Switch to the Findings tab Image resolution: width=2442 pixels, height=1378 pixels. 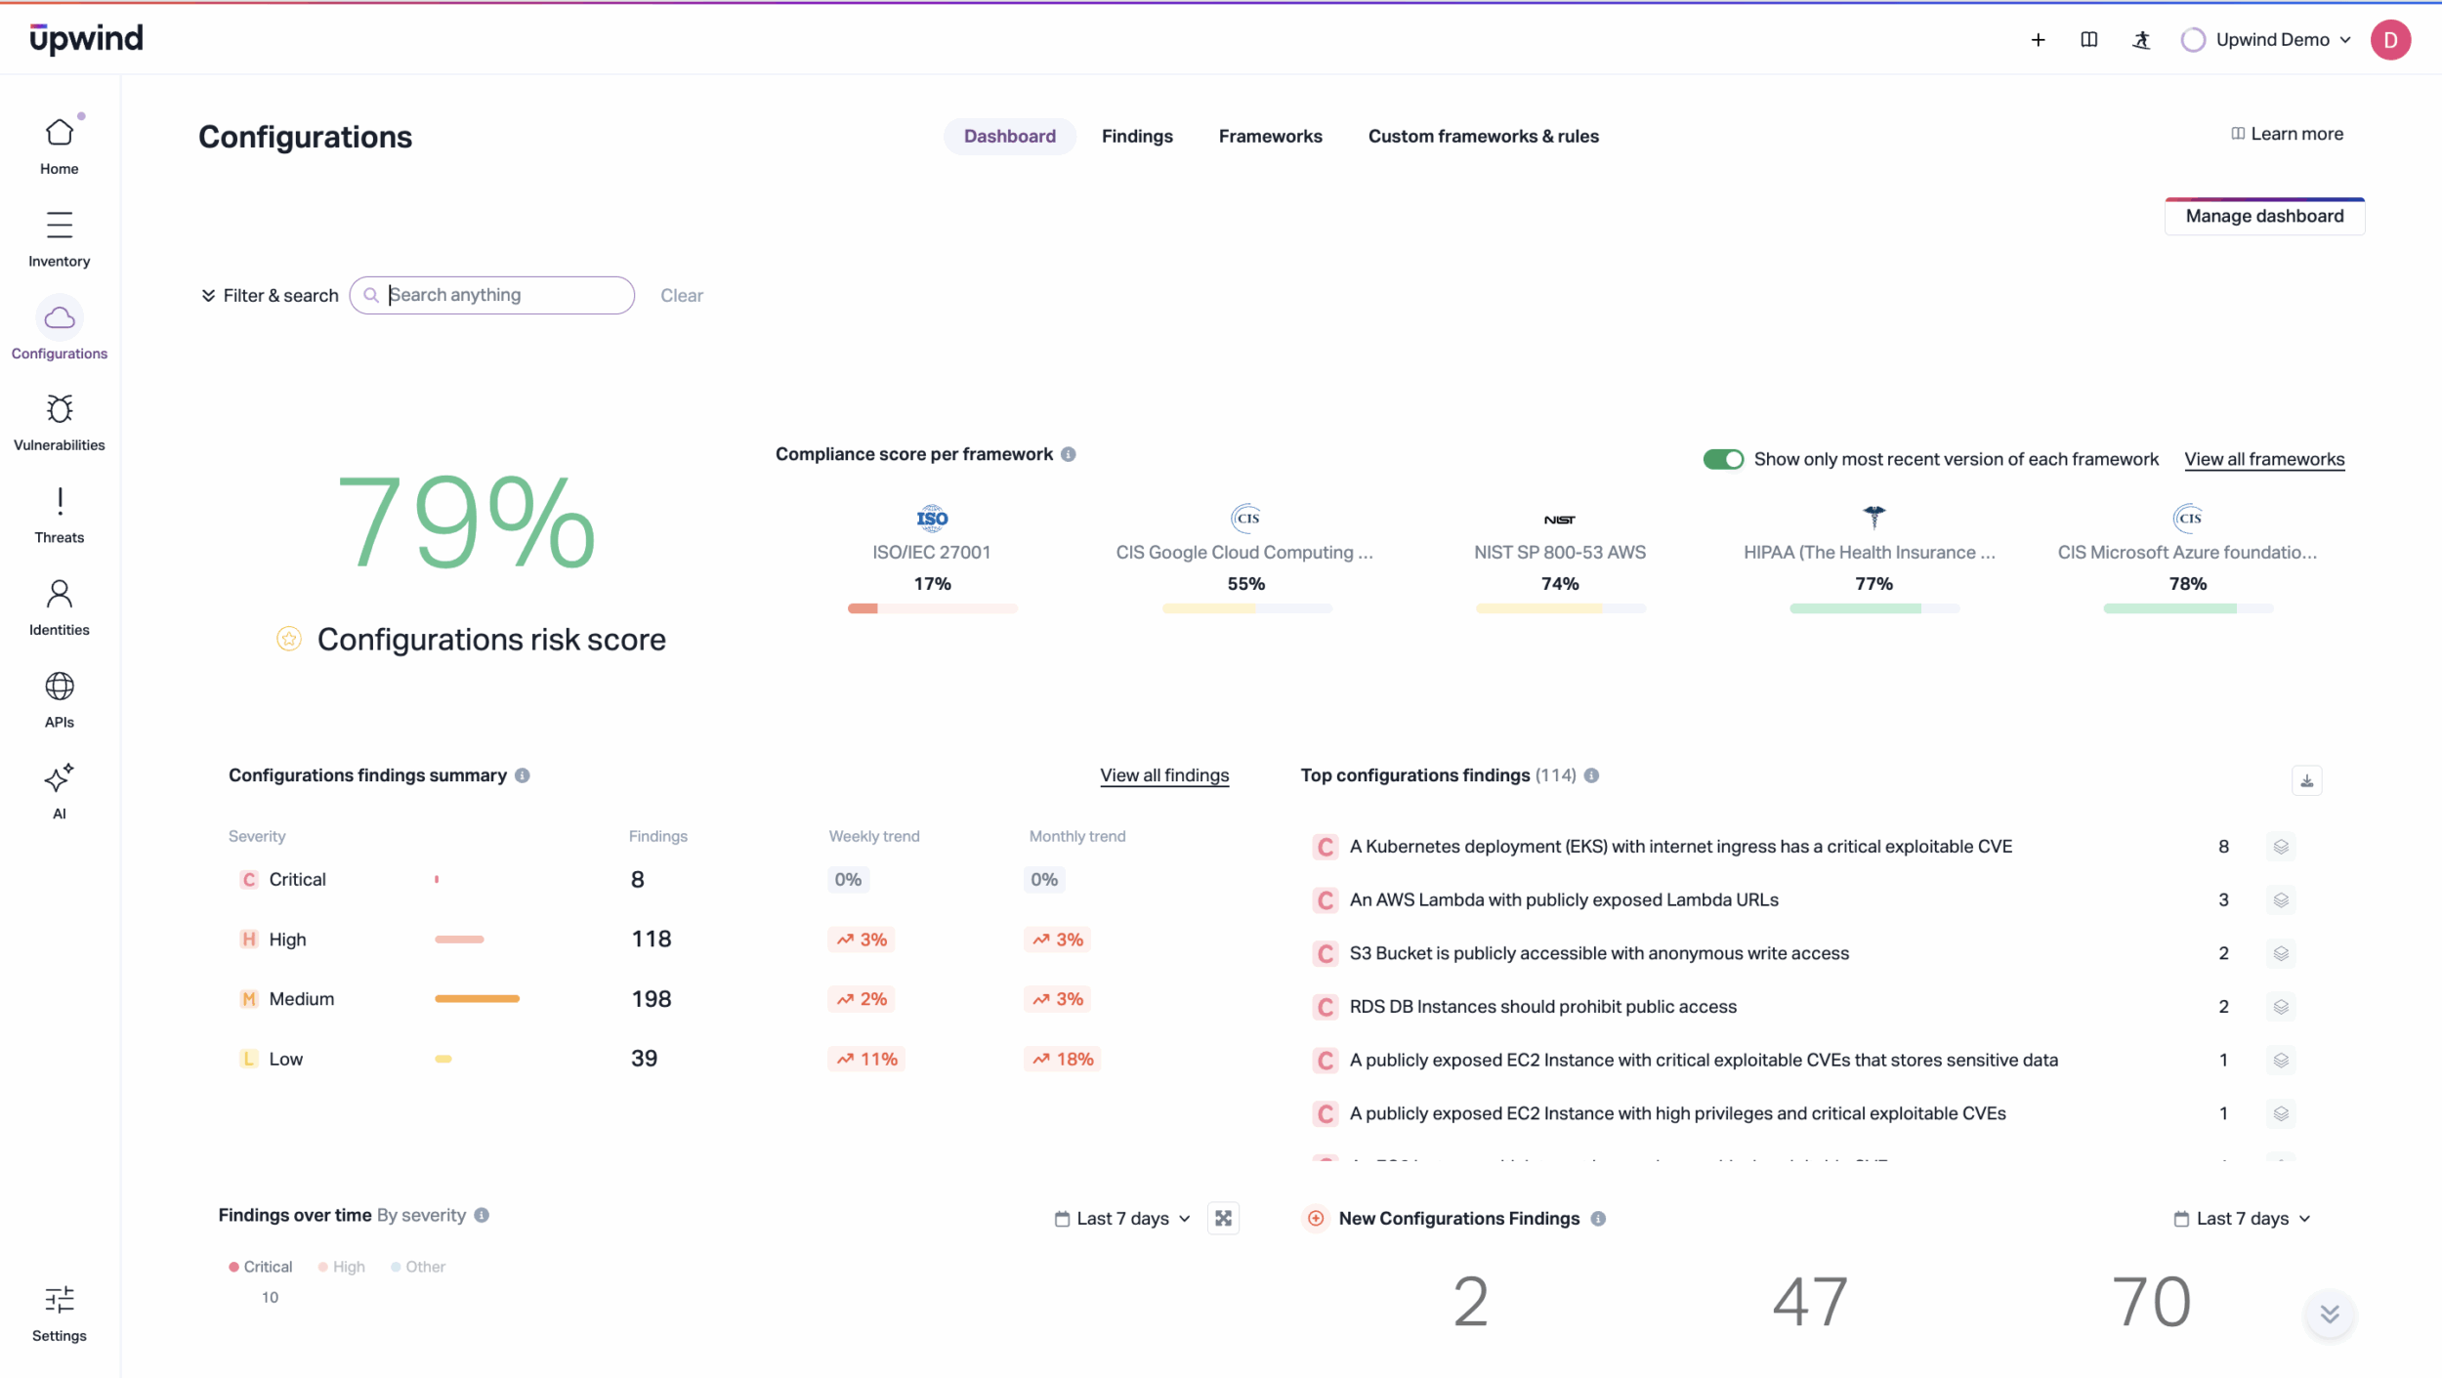[x=1137, y=137]
